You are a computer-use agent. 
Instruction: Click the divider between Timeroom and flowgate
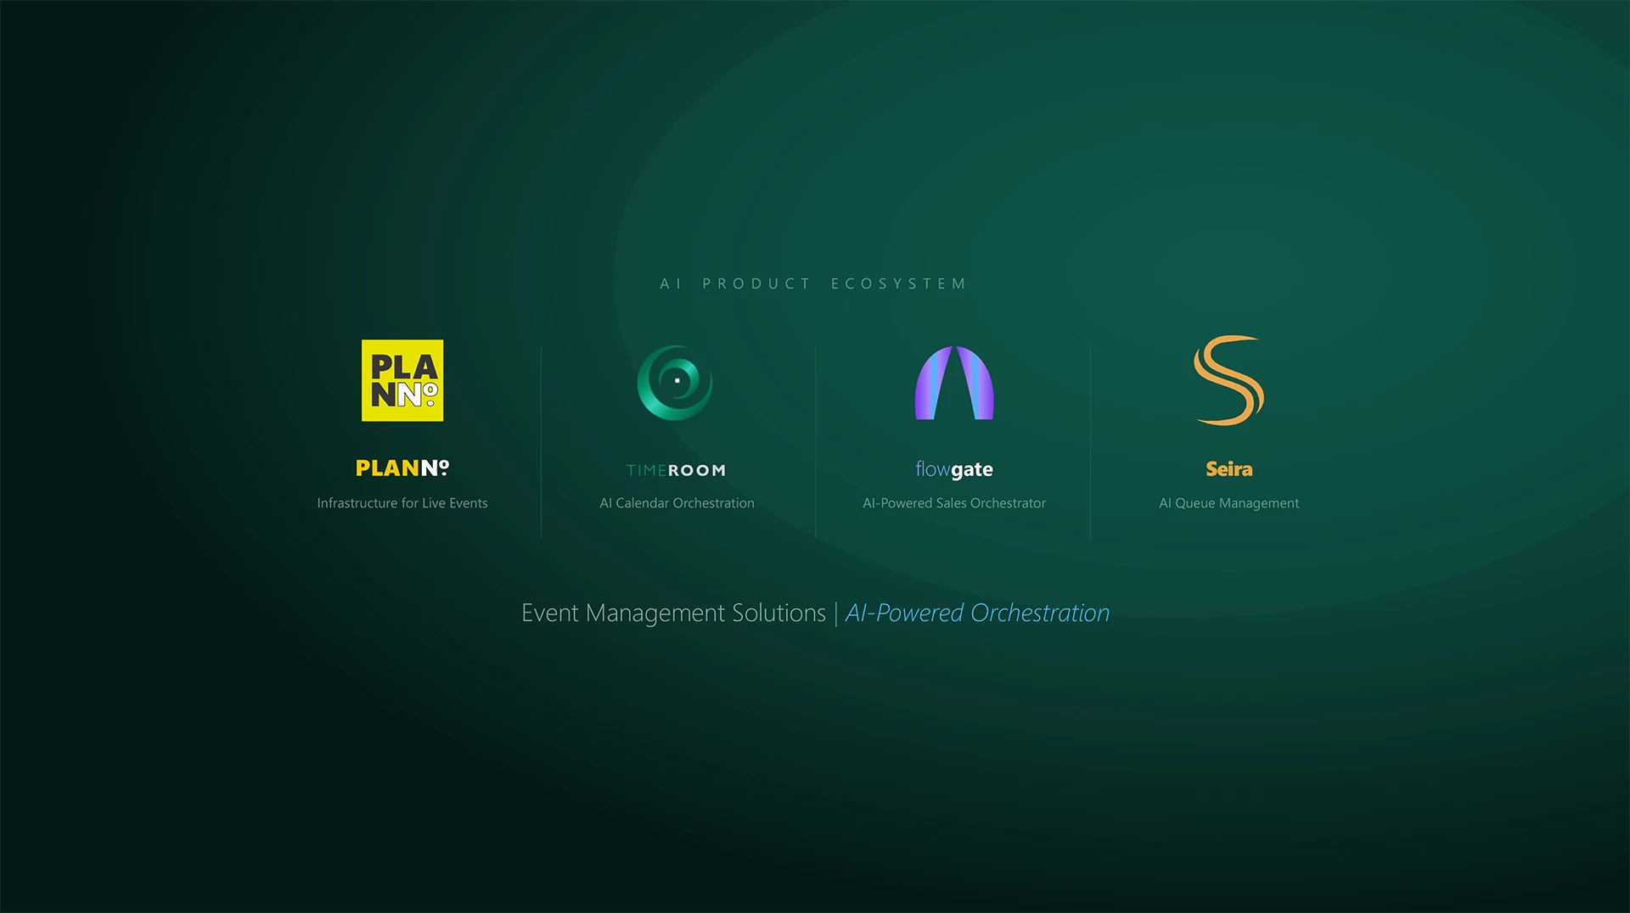point(816,441)
